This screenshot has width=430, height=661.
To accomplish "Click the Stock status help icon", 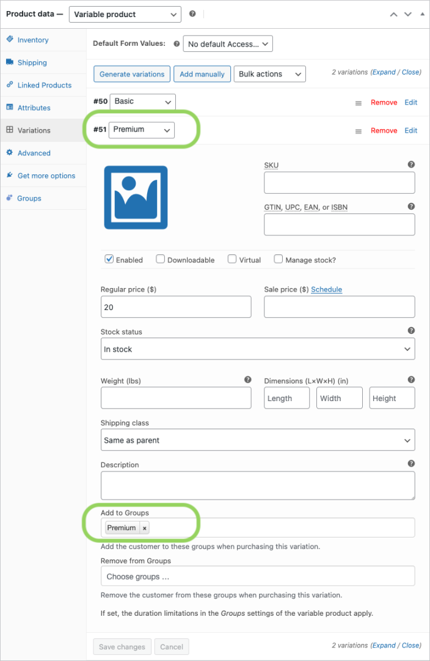I will [x=412, y=330].
